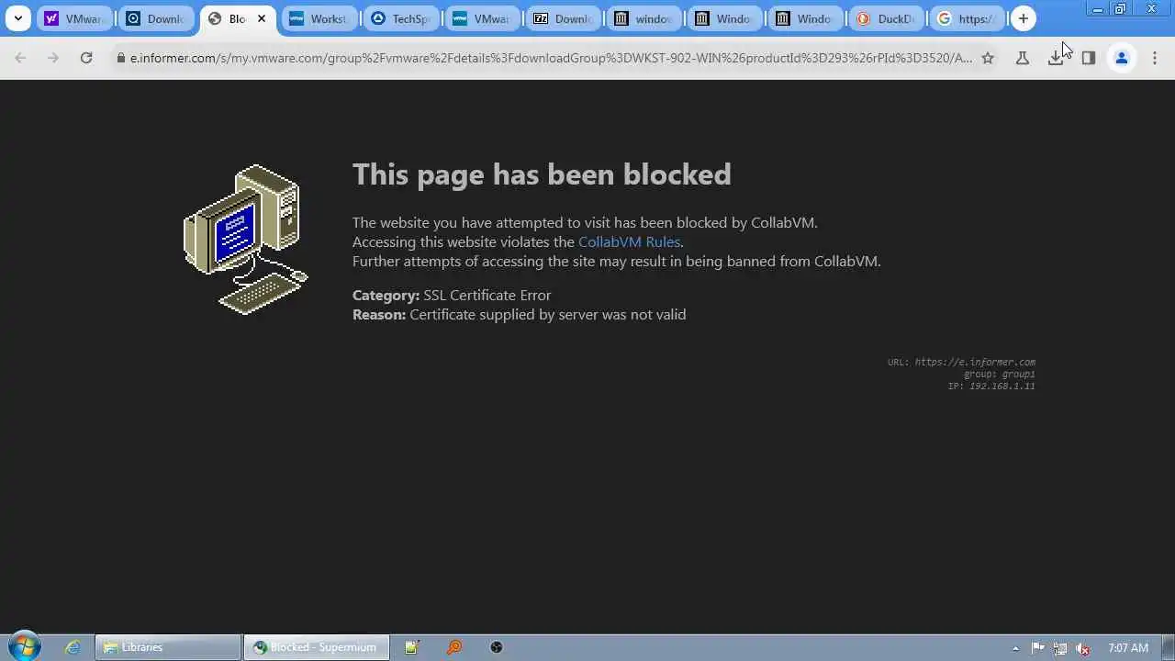Switch to the Google https:// tab

966,18
